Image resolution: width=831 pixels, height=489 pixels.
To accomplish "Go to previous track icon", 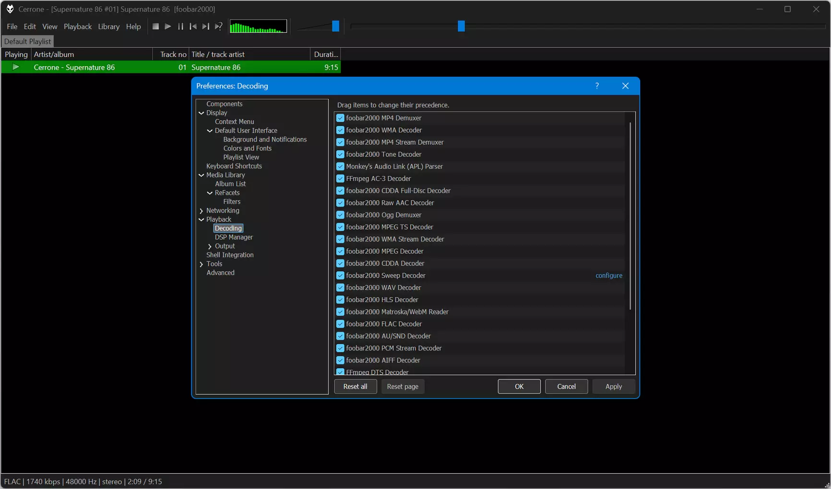I will [193, 26].
